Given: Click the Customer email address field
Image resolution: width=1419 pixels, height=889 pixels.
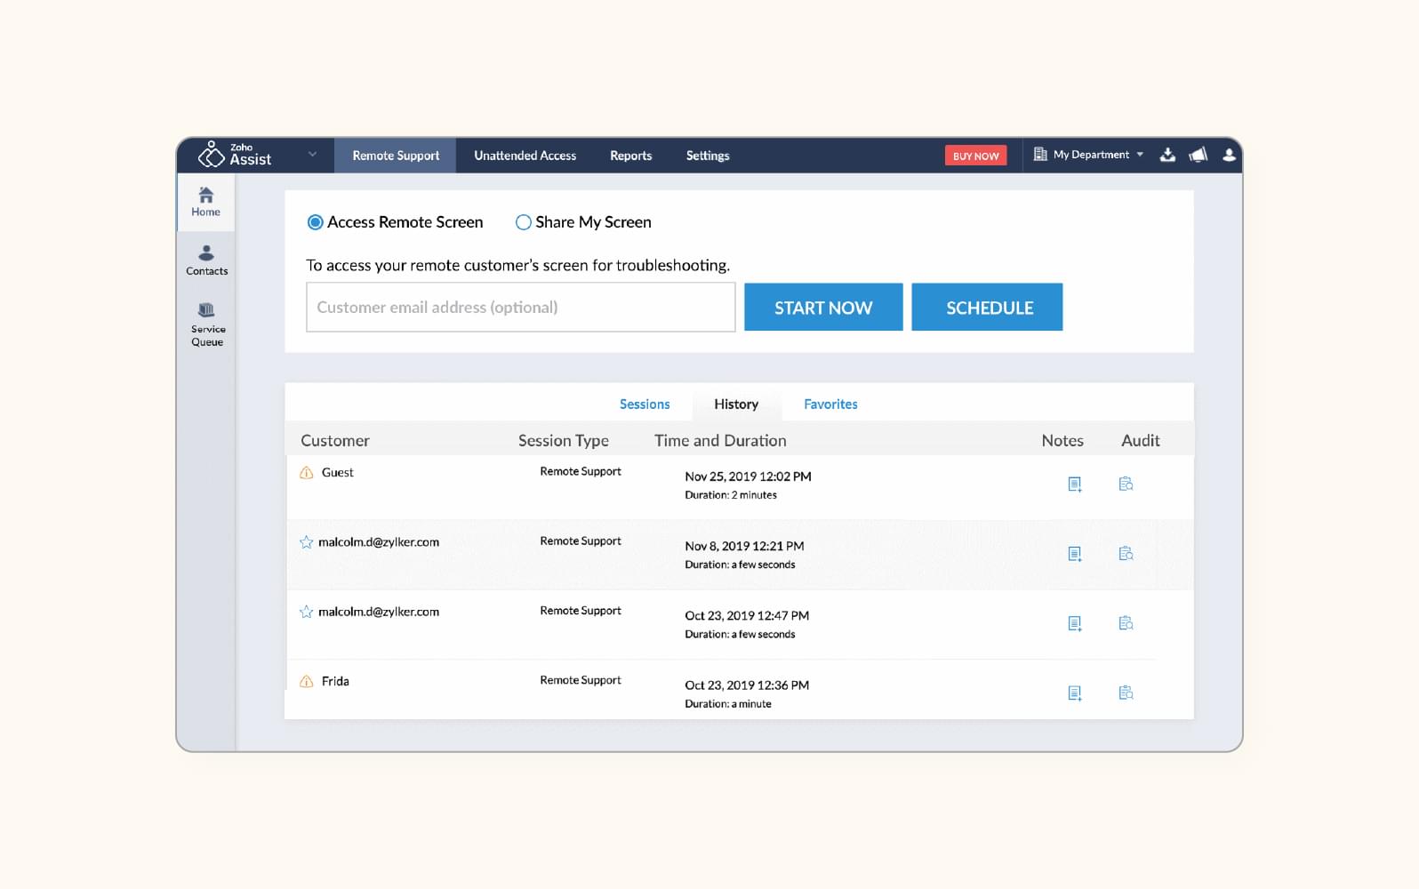Looking at the screenshot, I should point(520,308).
